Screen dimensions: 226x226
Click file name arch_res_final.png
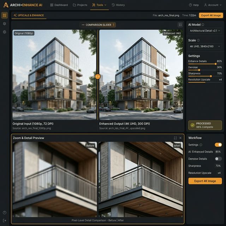coord(169,16)
